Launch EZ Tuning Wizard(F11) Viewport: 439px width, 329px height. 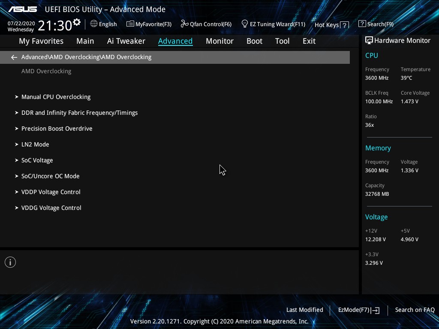point(273,24)
